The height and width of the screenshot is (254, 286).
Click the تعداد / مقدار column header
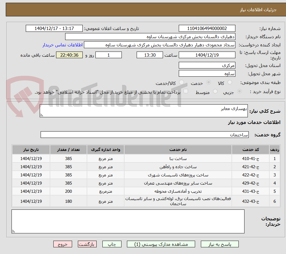[x=68, y=150]
